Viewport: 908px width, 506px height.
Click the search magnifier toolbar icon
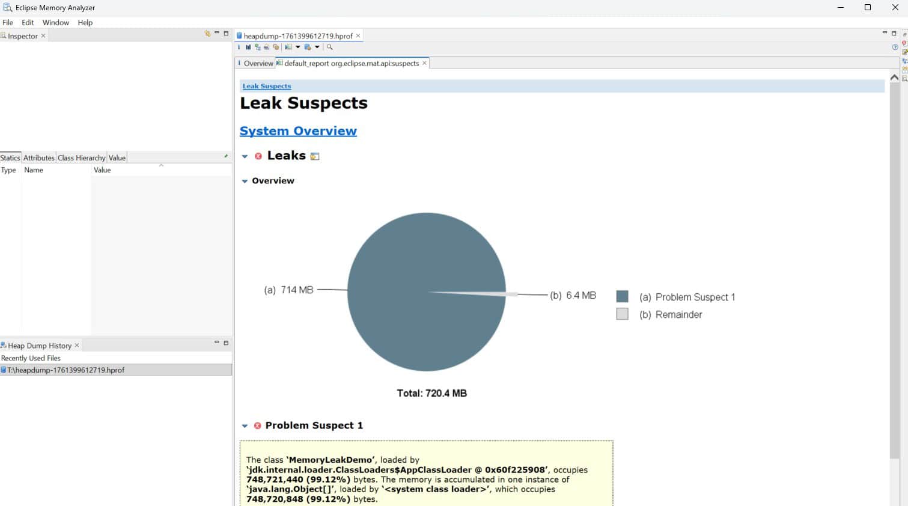(x=329, y=47)
